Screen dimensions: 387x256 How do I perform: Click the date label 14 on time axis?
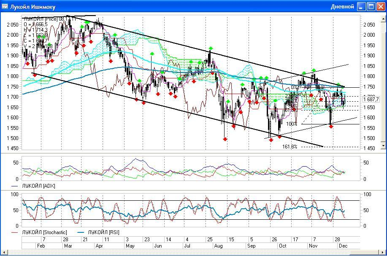168,240
